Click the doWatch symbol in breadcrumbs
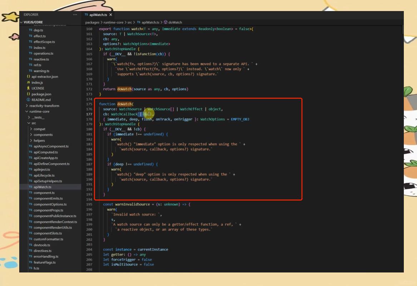 pos(175,23)
